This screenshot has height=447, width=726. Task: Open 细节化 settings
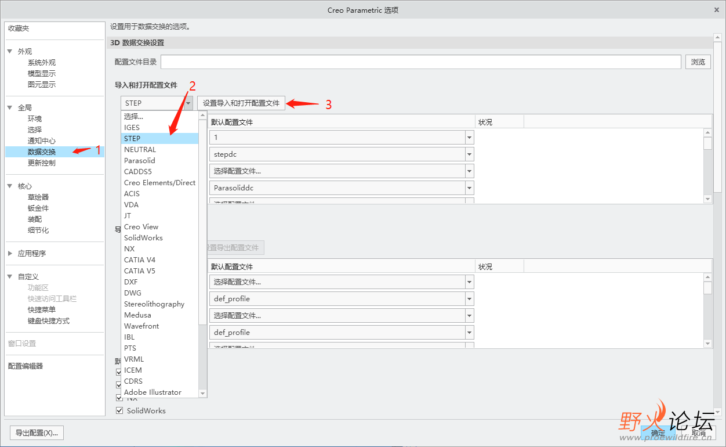coord(38,230)
